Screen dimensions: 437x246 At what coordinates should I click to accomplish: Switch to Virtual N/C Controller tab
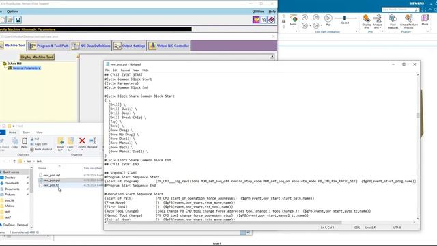169,46
